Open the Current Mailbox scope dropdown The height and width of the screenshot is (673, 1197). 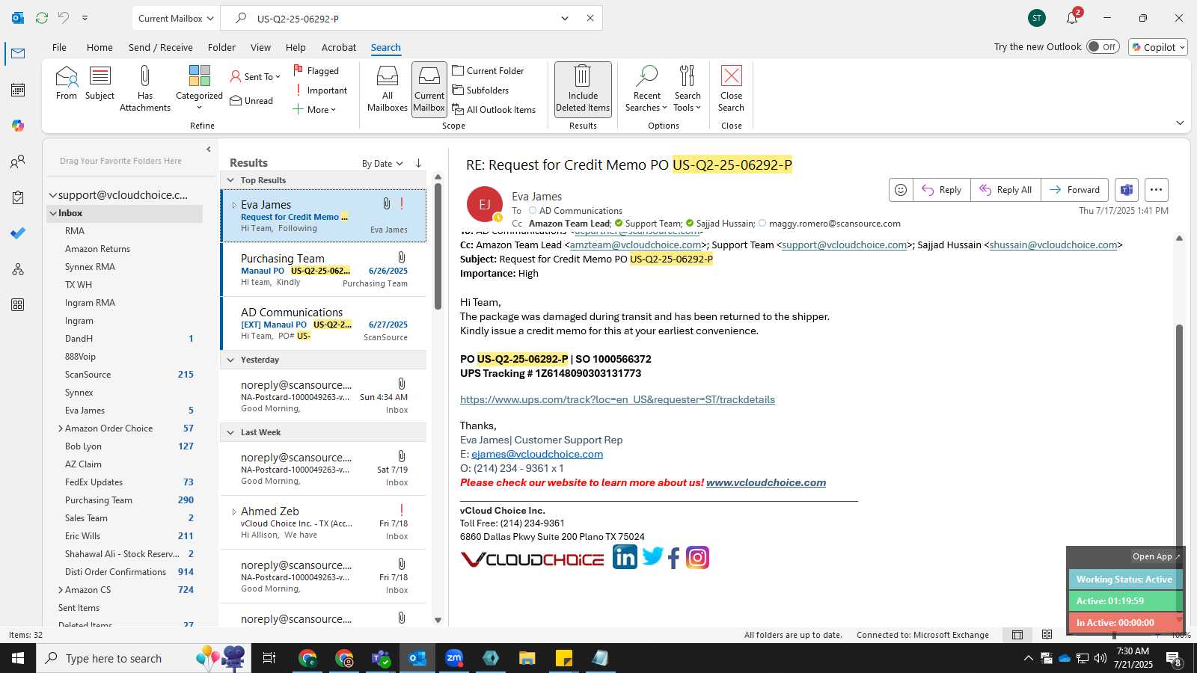click(177, 18)
